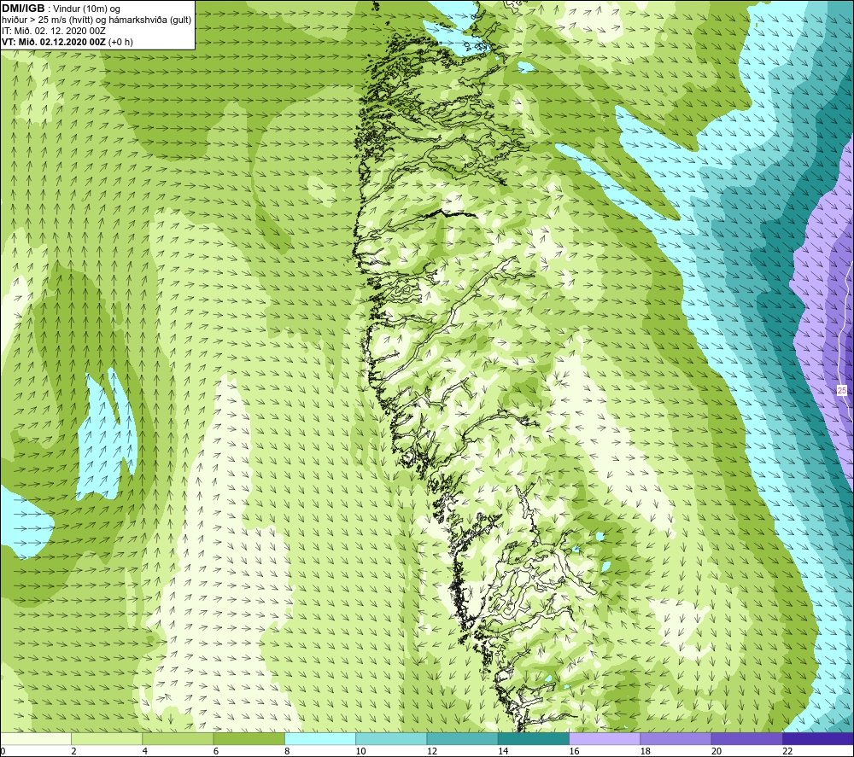
Task: Pick the dark indigo 22+ m/s legend swatch
Action: coord(817,739)
